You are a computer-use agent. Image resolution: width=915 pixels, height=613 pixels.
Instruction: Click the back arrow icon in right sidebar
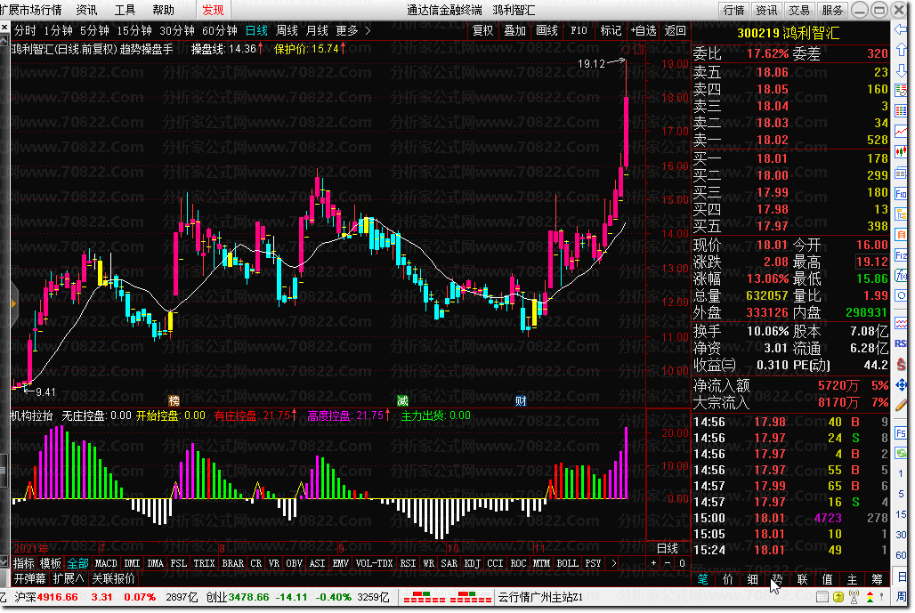coord(901,29)
